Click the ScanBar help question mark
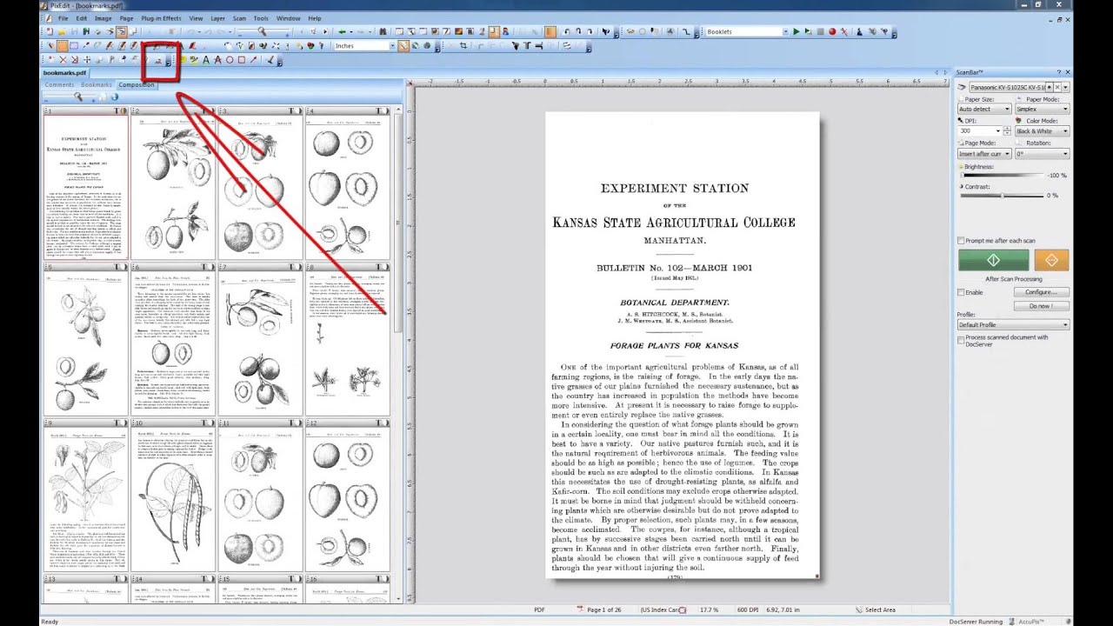 pos(1059,72)
